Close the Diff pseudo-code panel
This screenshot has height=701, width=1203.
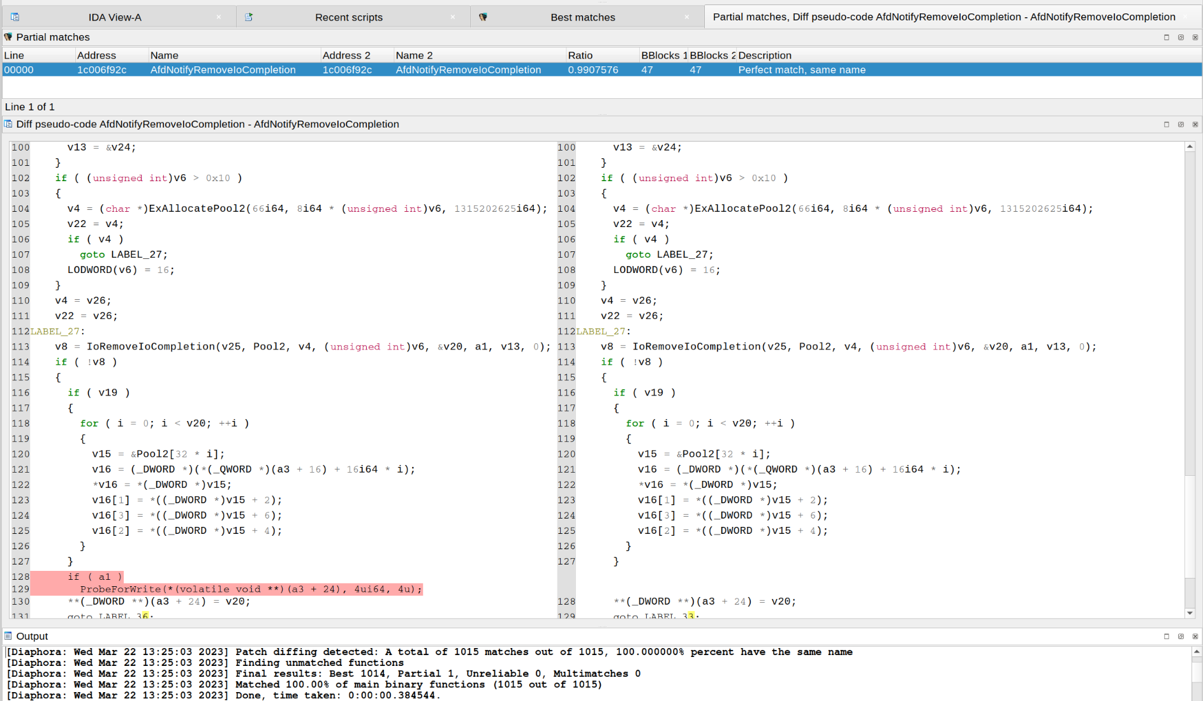click(x=1195, y=124)
